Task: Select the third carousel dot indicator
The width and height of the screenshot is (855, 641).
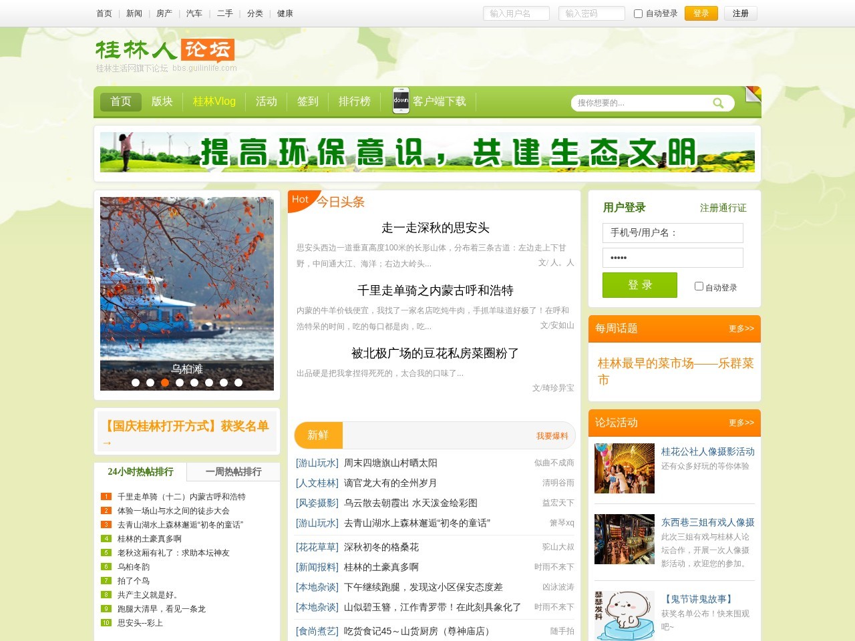Action: (165, 383)
